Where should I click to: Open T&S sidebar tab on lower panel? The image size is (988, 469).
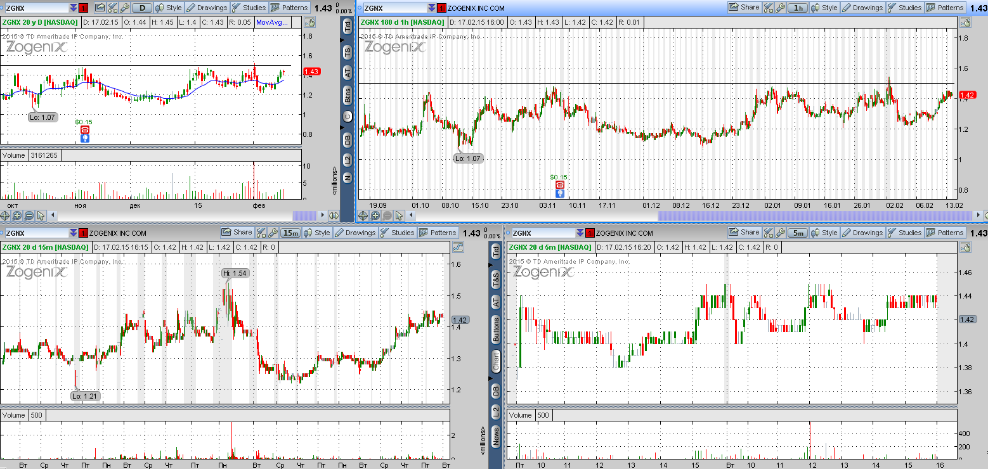coord(496,278)
